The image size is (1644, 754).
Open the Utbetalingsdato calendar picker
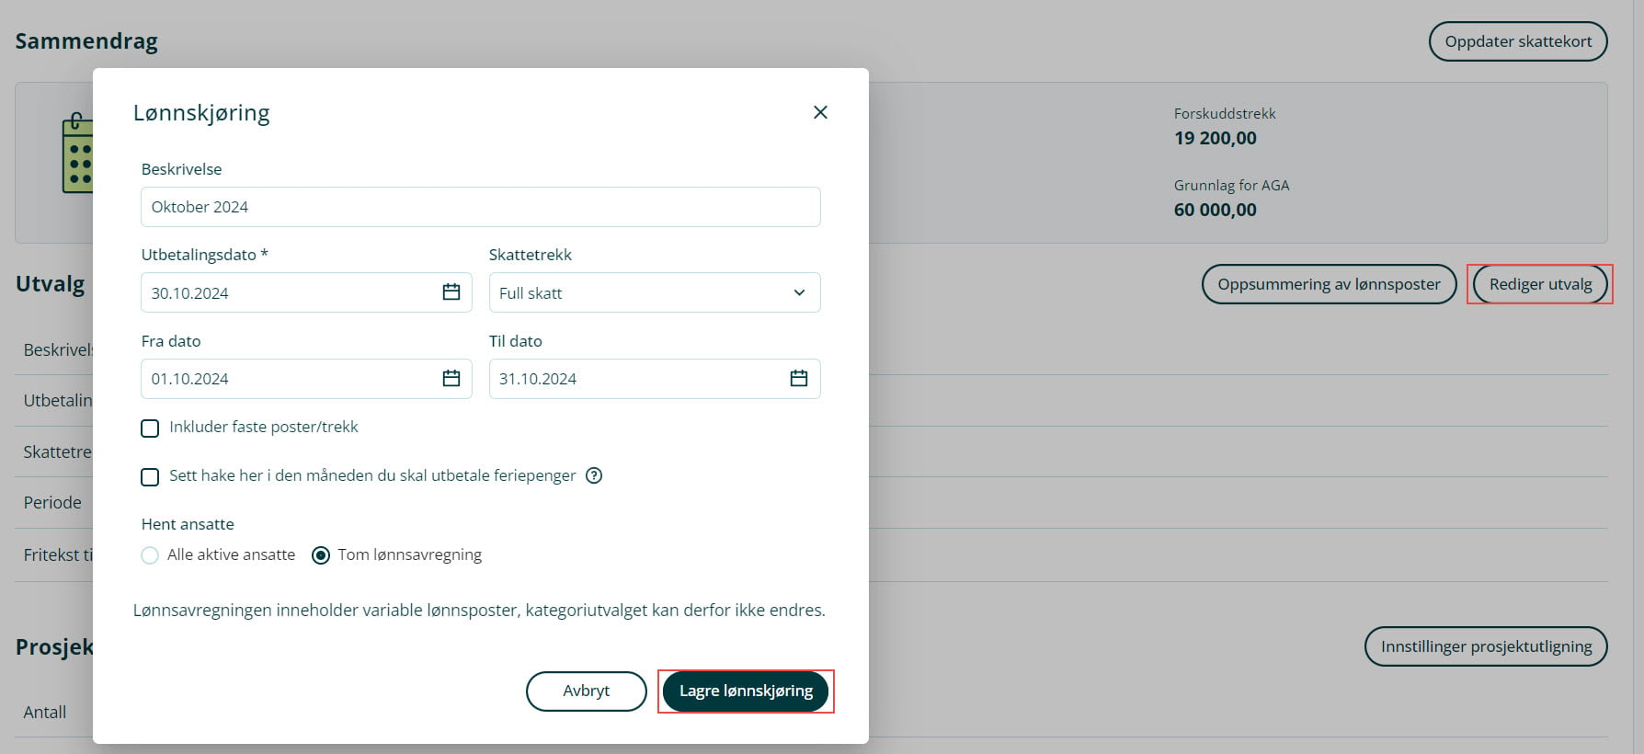(451, 292)
